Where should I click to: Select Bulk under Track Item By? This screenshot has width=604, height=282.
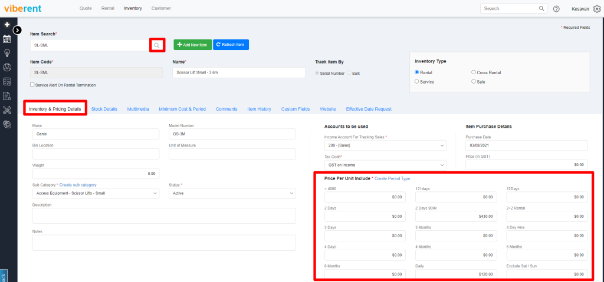[x=350, y=73]
